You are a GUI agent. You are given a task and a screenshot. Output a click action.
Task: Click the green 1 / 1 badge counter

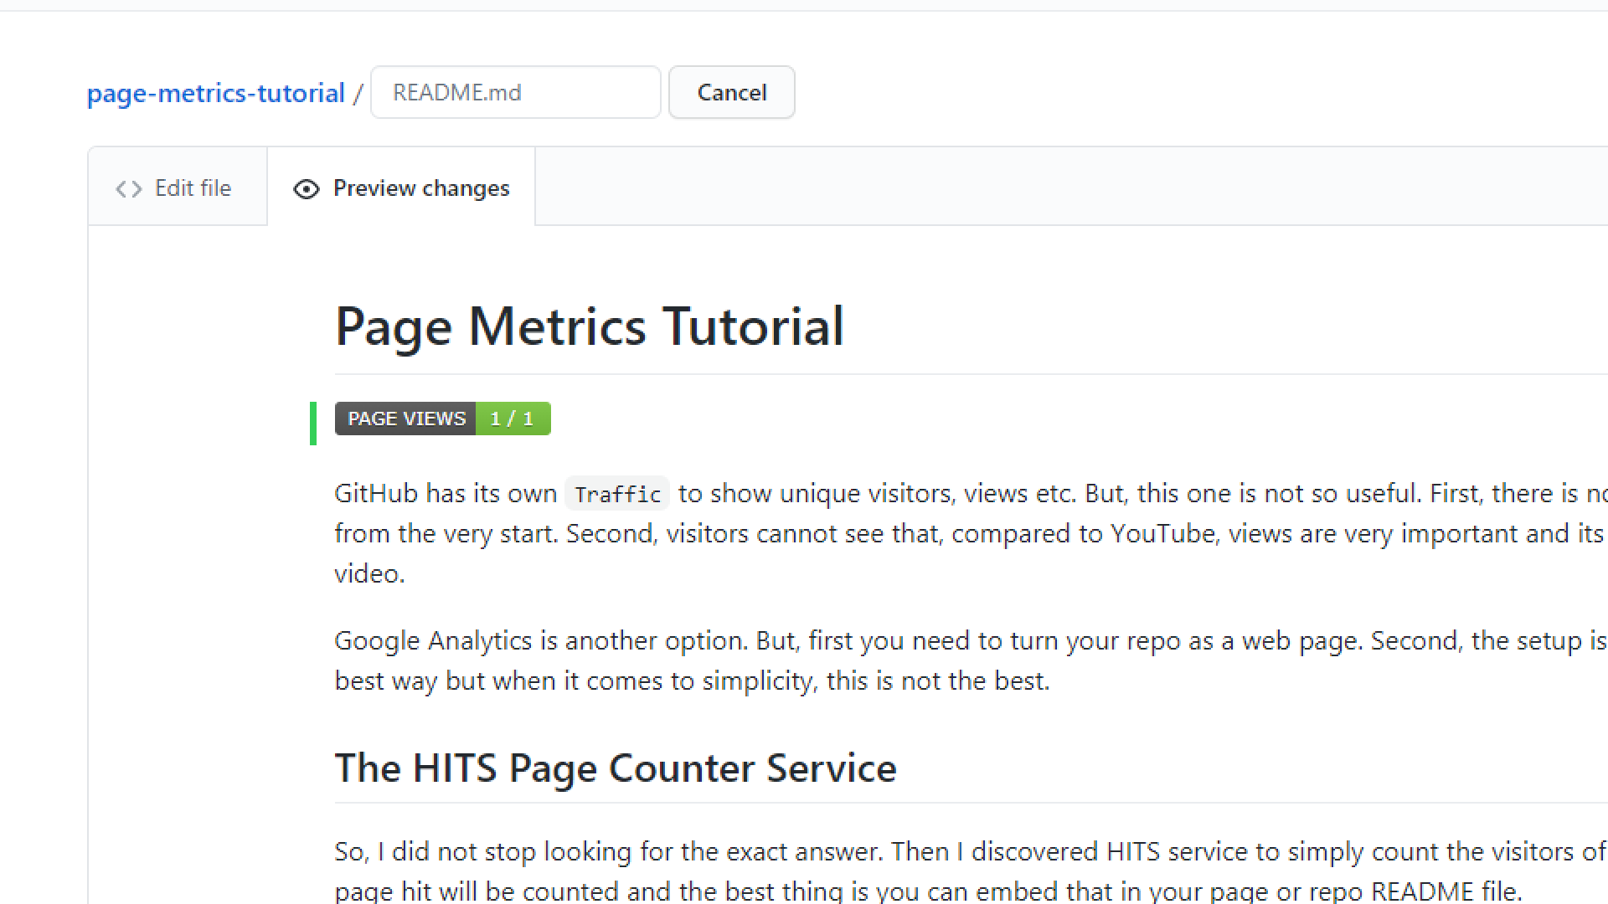coord(513,419)
